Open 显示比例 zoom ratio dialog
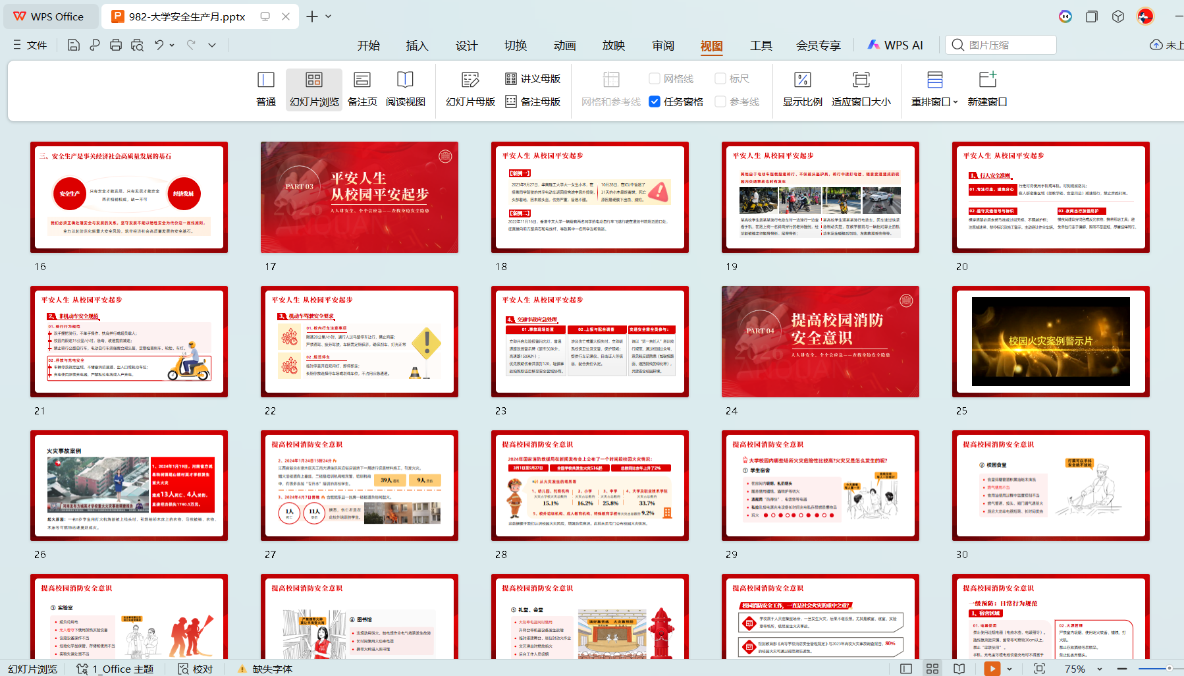 [x=802, y=89]
